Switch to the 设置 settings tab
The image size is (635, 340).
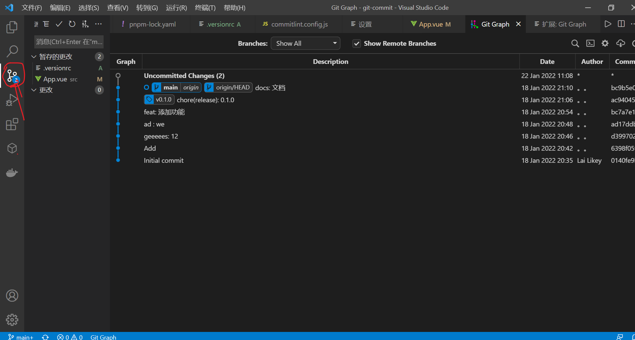pos(372,24)
